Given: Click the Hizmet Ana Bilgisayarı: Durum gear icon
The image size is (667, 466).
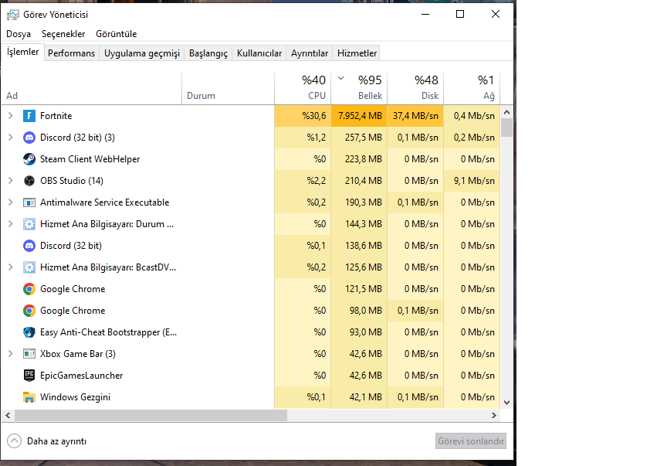Looking at the screenshot, I should click(29, 224).
